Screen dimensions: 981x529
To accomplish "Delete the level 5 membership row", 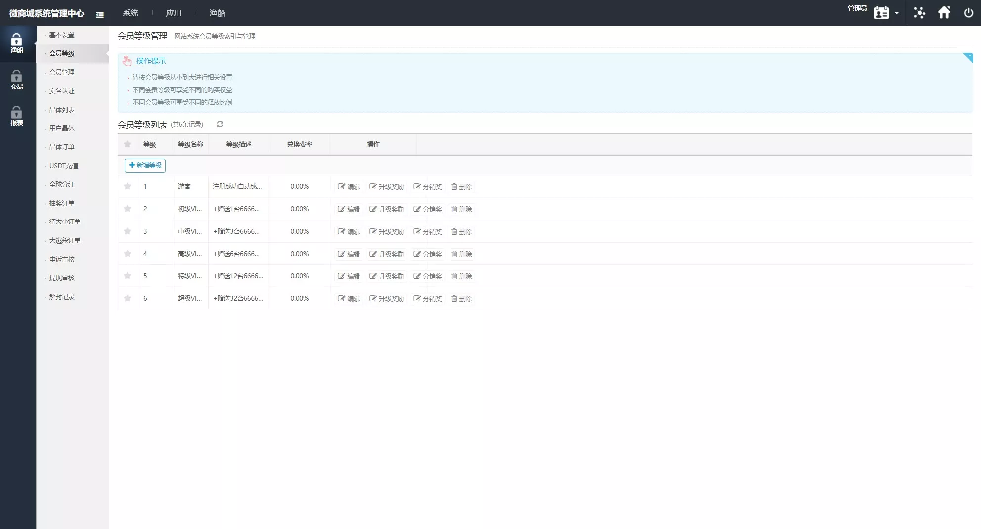I will click(x=461, y=276).
